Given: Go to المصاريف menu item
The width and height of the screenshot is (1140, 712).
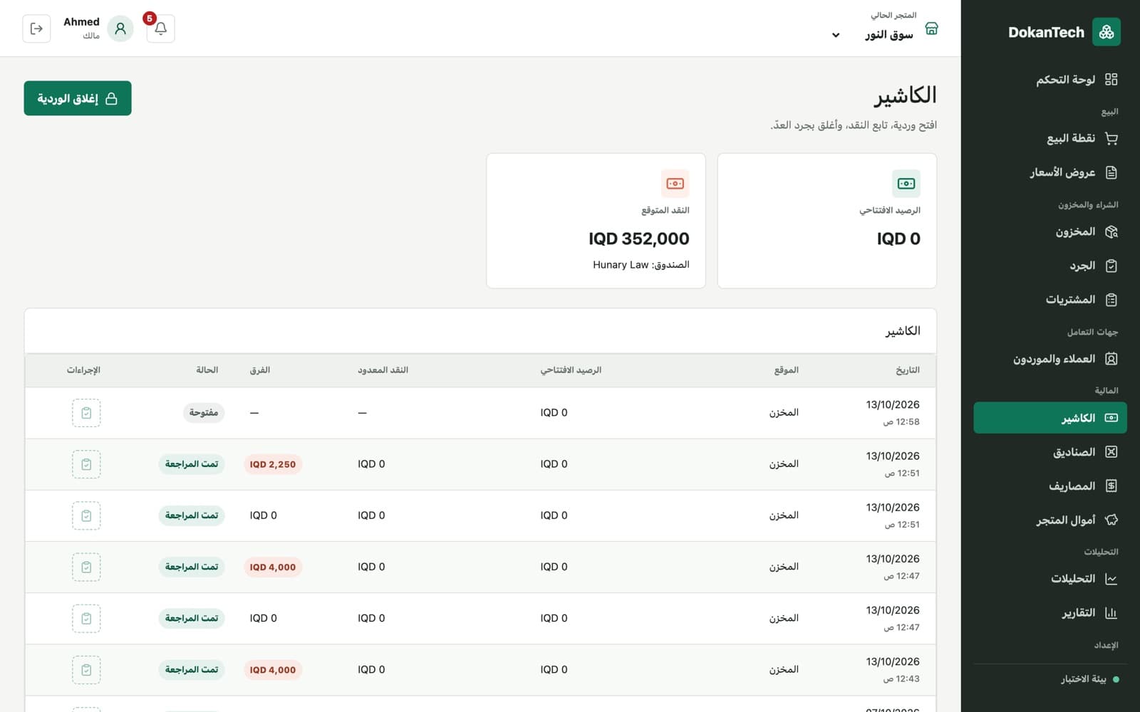Looking at the screenshot, I should (x=1050, y=486).
